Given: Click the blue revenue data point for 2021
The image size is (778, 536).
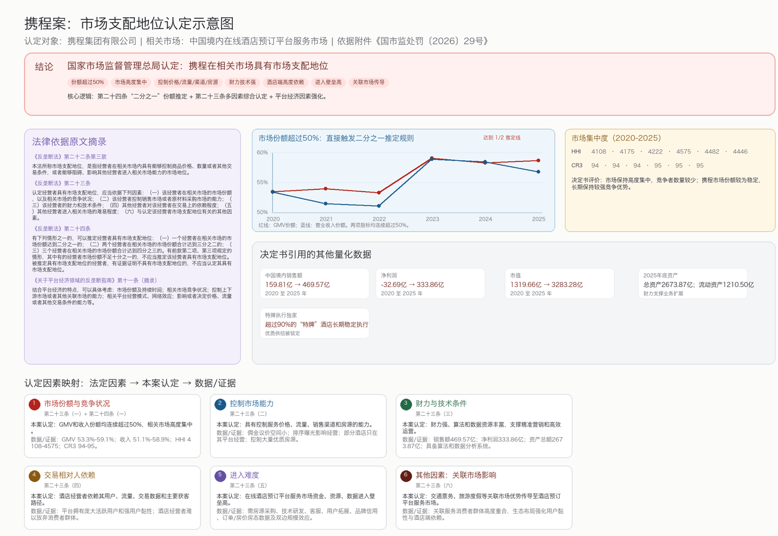Looking at the screenshot, I should point(326,203).
